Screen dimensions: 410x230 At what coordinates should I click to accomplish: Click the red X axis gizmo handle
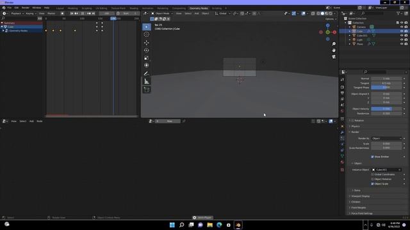tap(334, 33)
